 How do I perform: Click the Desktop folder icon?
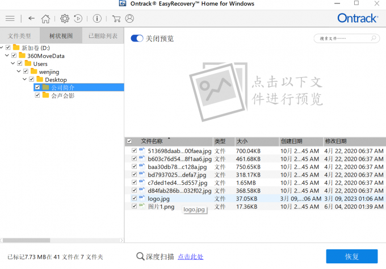click(x=40, y=79)
